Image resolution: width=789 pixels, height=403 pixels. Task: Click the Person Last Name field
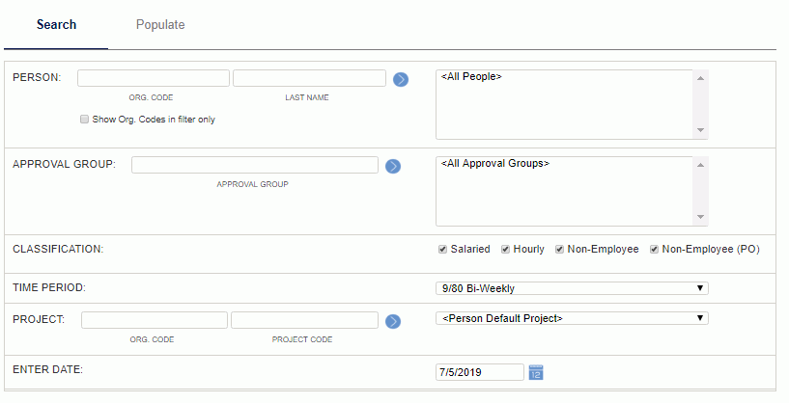tap(309, 78)
